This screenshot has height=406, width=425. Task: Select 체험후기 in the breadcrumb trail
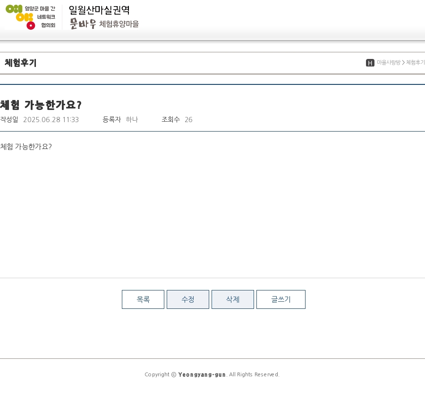[x=415, y=63]
